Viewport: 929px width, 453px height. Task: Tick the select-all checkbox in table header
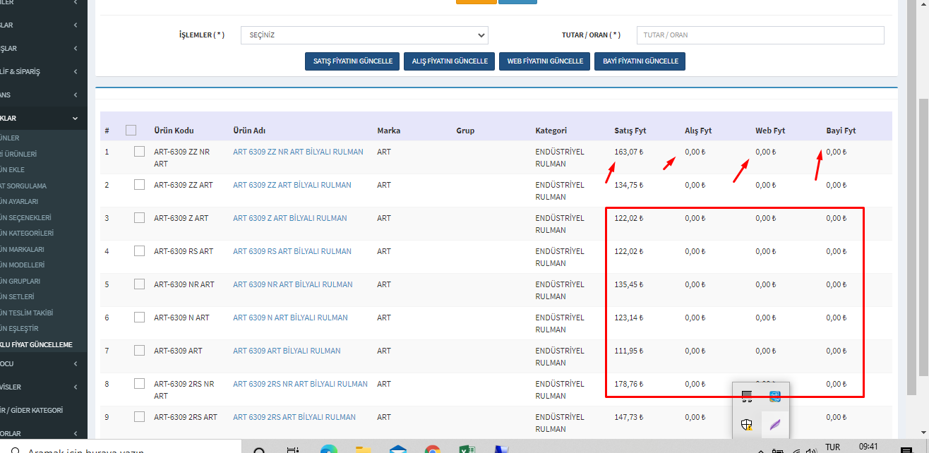[131, 130]
